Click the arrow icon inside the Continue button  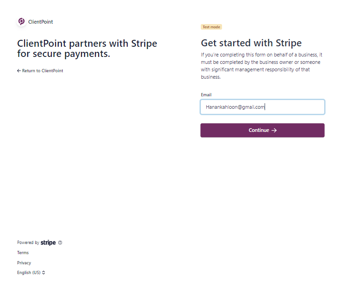tap(274, 130)
